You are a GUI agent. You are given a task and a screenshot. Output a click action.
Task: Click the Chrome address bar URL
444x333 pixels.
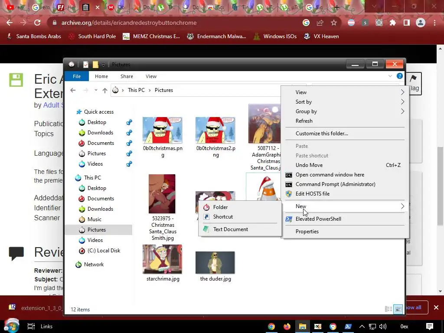click(129, 23)
